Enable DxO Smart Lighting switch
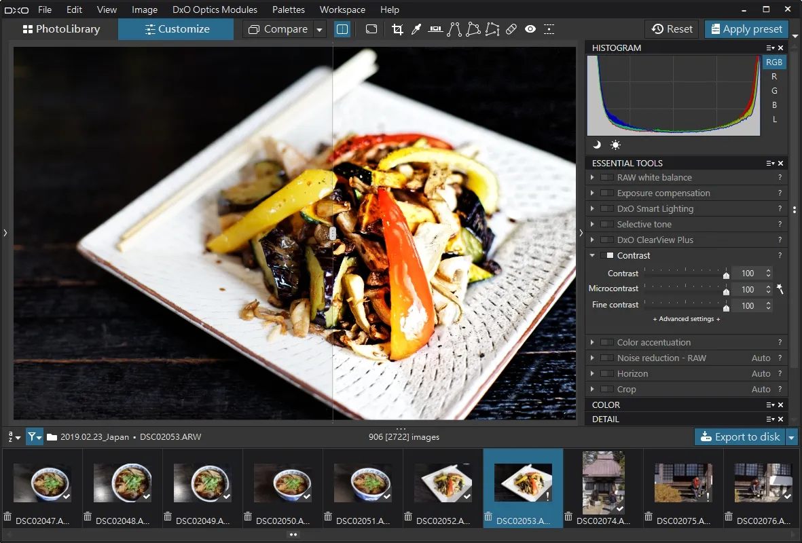The width and height of the screenshot is (802, 543). pos(607,208)
